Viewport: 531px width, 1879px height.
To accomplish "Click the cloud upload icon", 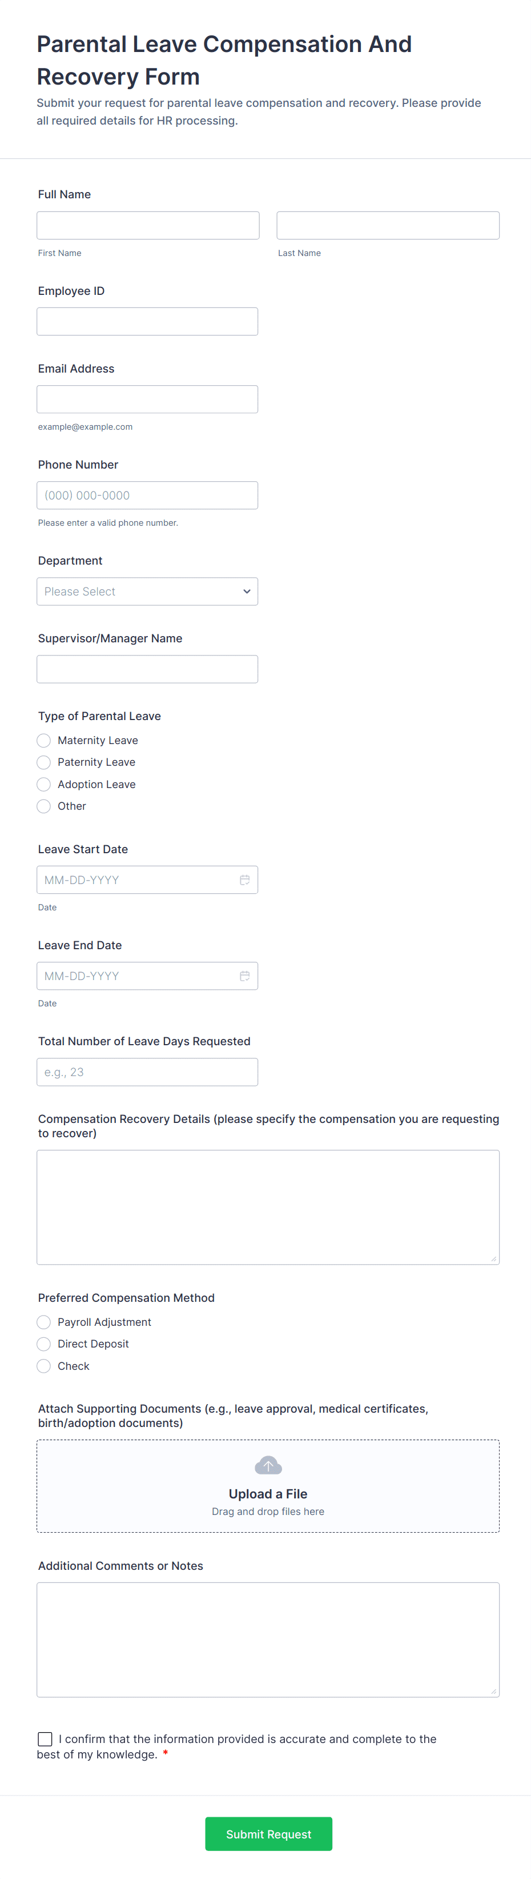I will 268,1465.
